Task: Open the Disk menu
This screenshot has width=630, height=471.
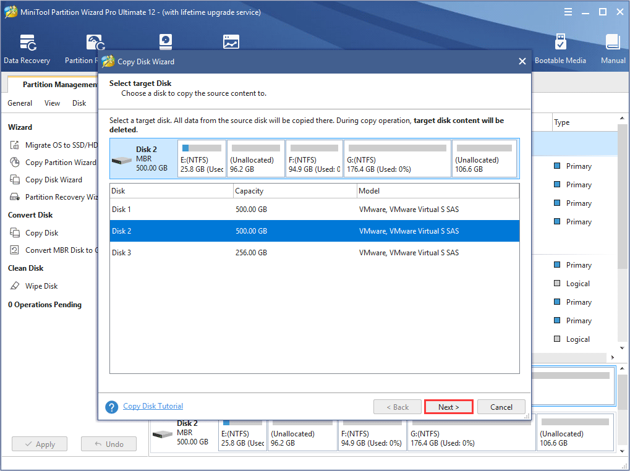Action: point(79,103)
